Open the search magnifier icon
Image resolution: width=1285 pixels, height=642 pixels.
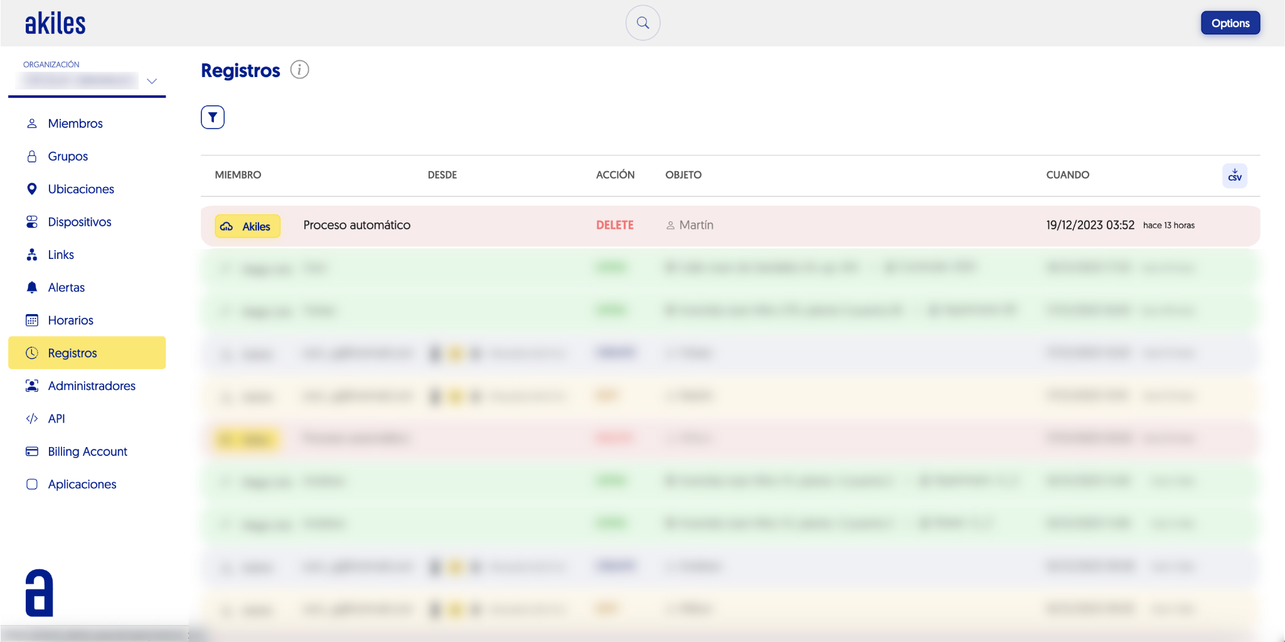(x=642, y=23)
